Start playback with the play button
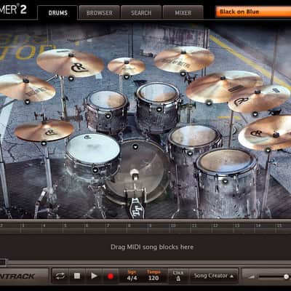The width and height of the screenshot is (291, 291). [x=94, y=276]
